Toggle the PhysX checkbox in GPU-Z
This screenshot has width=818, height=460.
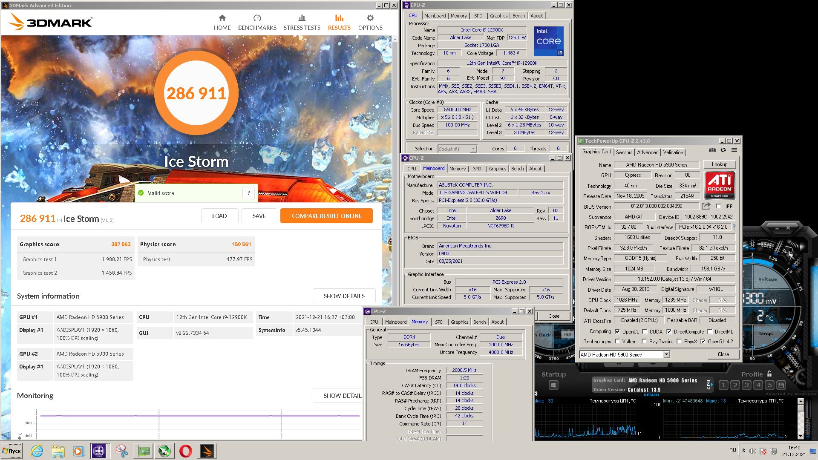679,341
